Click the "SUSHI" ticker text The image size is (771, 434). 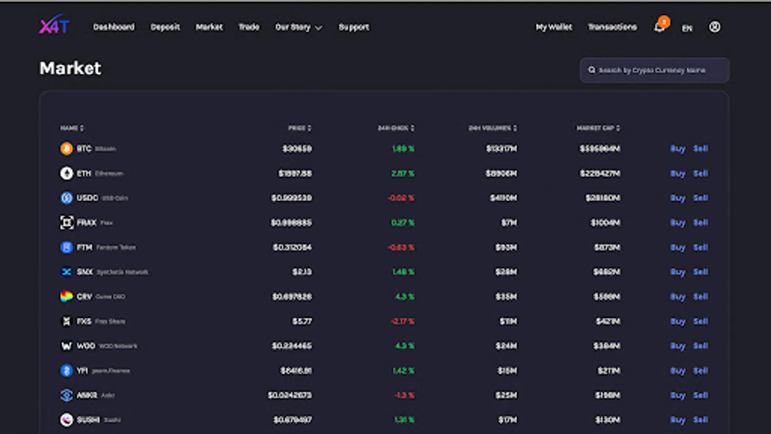tap(88, 420)
